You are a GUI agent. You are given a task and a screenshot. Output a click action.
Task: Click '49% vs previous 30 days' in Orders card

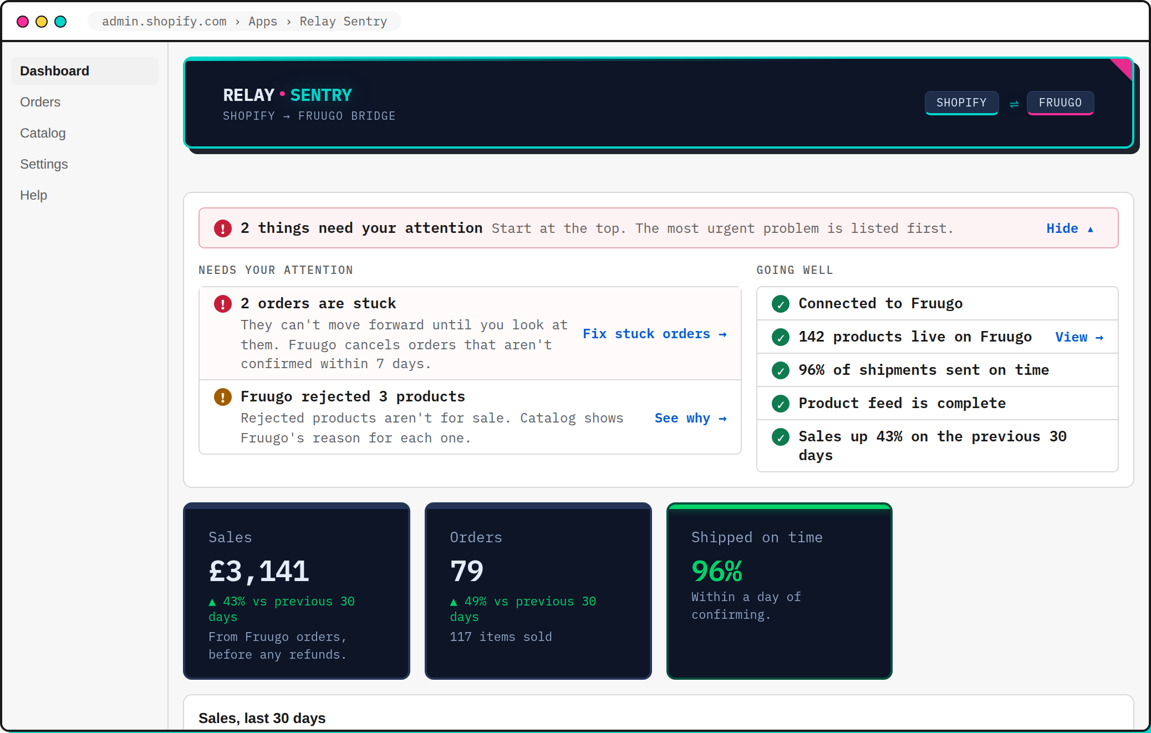pos(523,609)
